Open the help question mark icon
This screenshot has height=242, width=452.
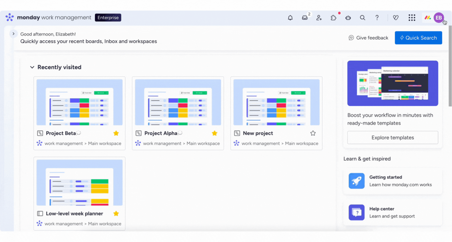coord(377,18)
